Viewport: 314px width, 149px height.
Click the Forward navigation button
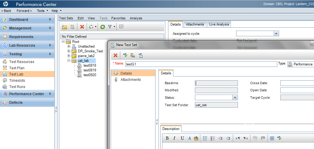24,11
